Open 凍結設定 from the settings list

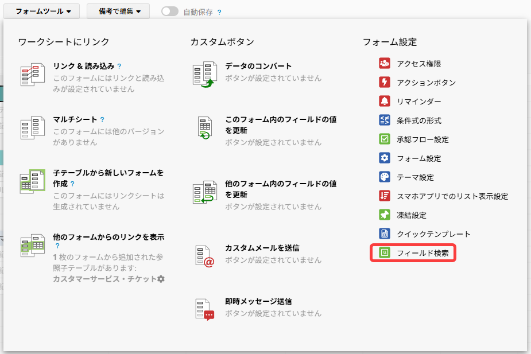(x=412, y=215)
